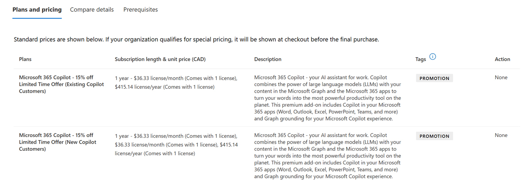Click the standard prices notice text
Screen dimensions: 532x180
[x=196, y=39]
